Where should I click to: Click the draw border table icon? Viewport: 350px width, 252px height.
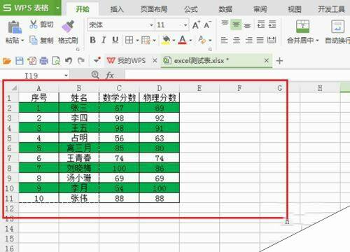pos(146,40)
